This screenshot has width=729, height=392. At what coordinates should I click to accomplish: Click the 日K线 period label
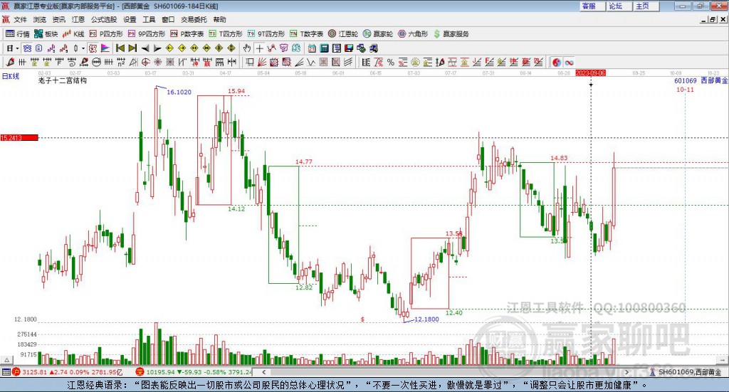tap(11, 77)
